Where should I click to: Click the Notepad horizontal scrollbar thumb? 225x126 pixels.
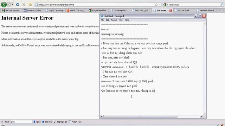(140, 116)
